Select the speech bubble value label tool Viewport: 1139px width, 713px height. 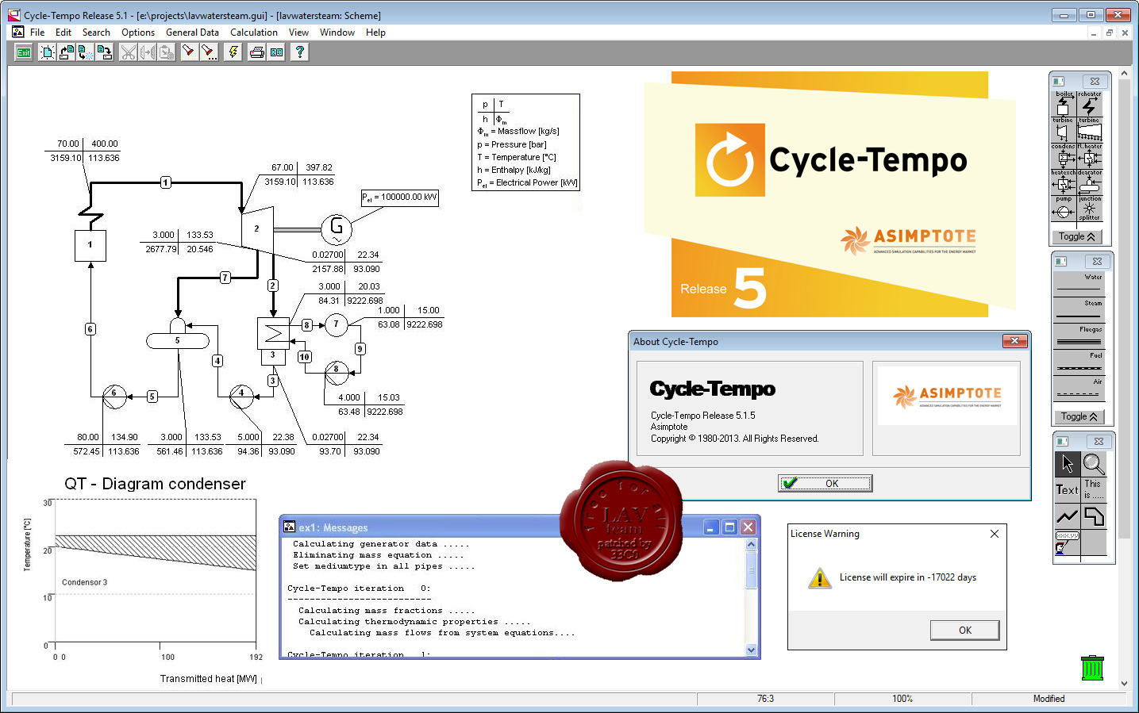point(1067,542)
